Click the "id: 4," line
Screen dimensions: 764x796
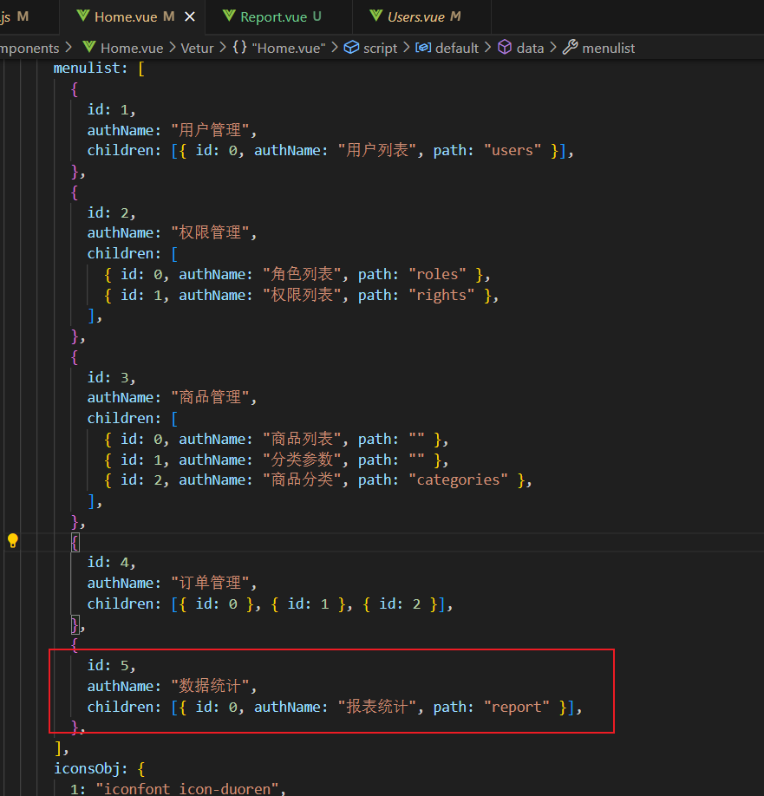point(111,562)
